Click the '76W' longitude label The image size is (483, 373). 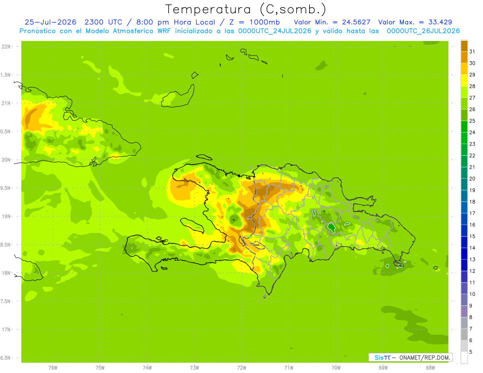pos(53,368)
